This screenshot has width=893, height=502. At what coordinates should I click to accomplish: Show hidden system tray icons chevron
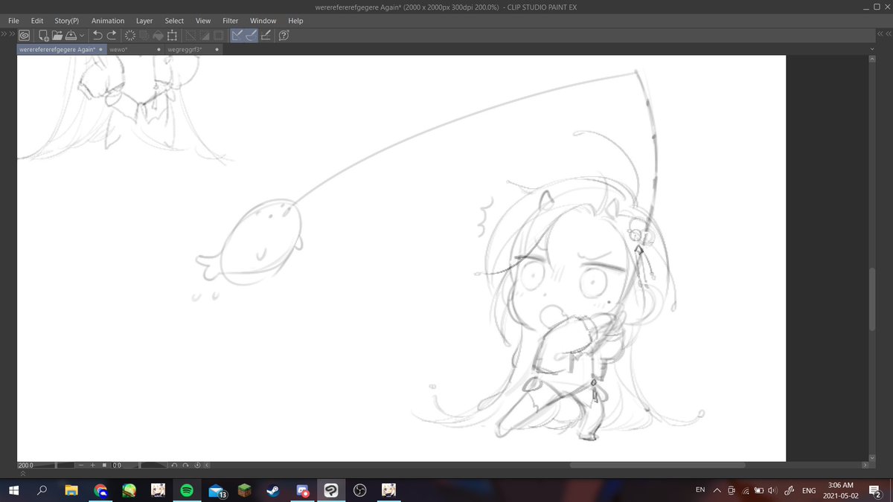[x=717, y=490]
